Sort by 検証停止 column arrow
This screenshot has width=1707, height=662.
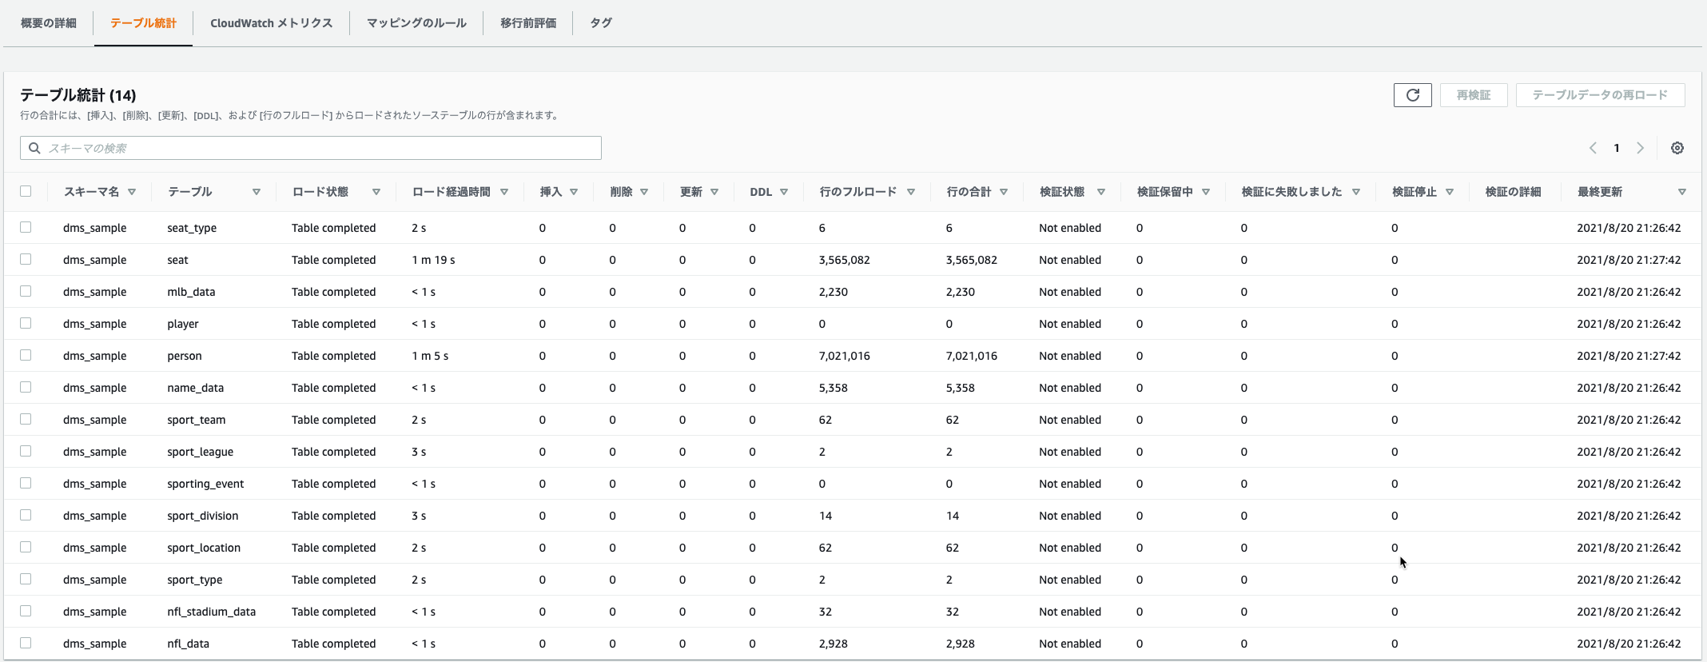[x=1450, y=192]
